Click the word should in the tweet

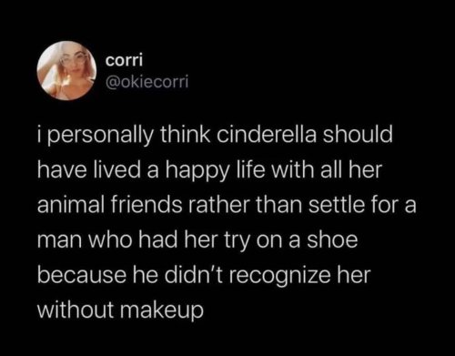(358, 135)
